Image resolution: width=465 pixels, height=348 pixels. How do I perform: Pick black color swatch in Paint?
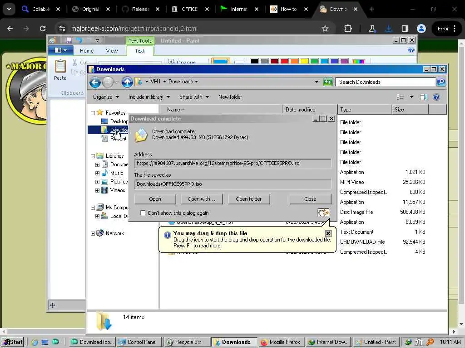click(x=254, y=61)
